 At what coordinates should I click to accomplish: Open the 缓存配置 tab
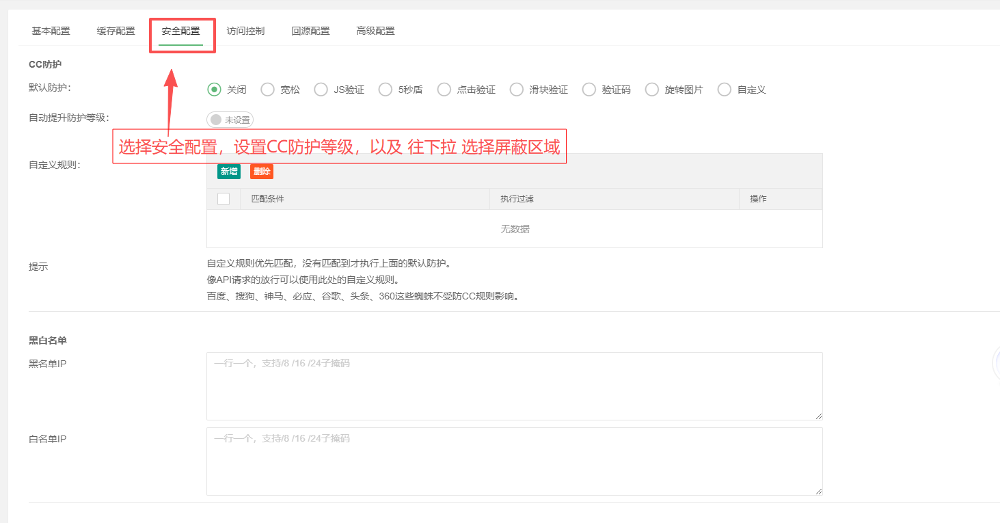point(116,31)
